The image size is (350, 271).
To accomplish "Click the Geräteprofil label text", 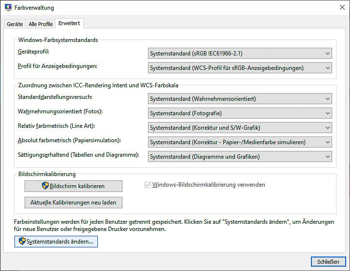I will coord(33,52).
